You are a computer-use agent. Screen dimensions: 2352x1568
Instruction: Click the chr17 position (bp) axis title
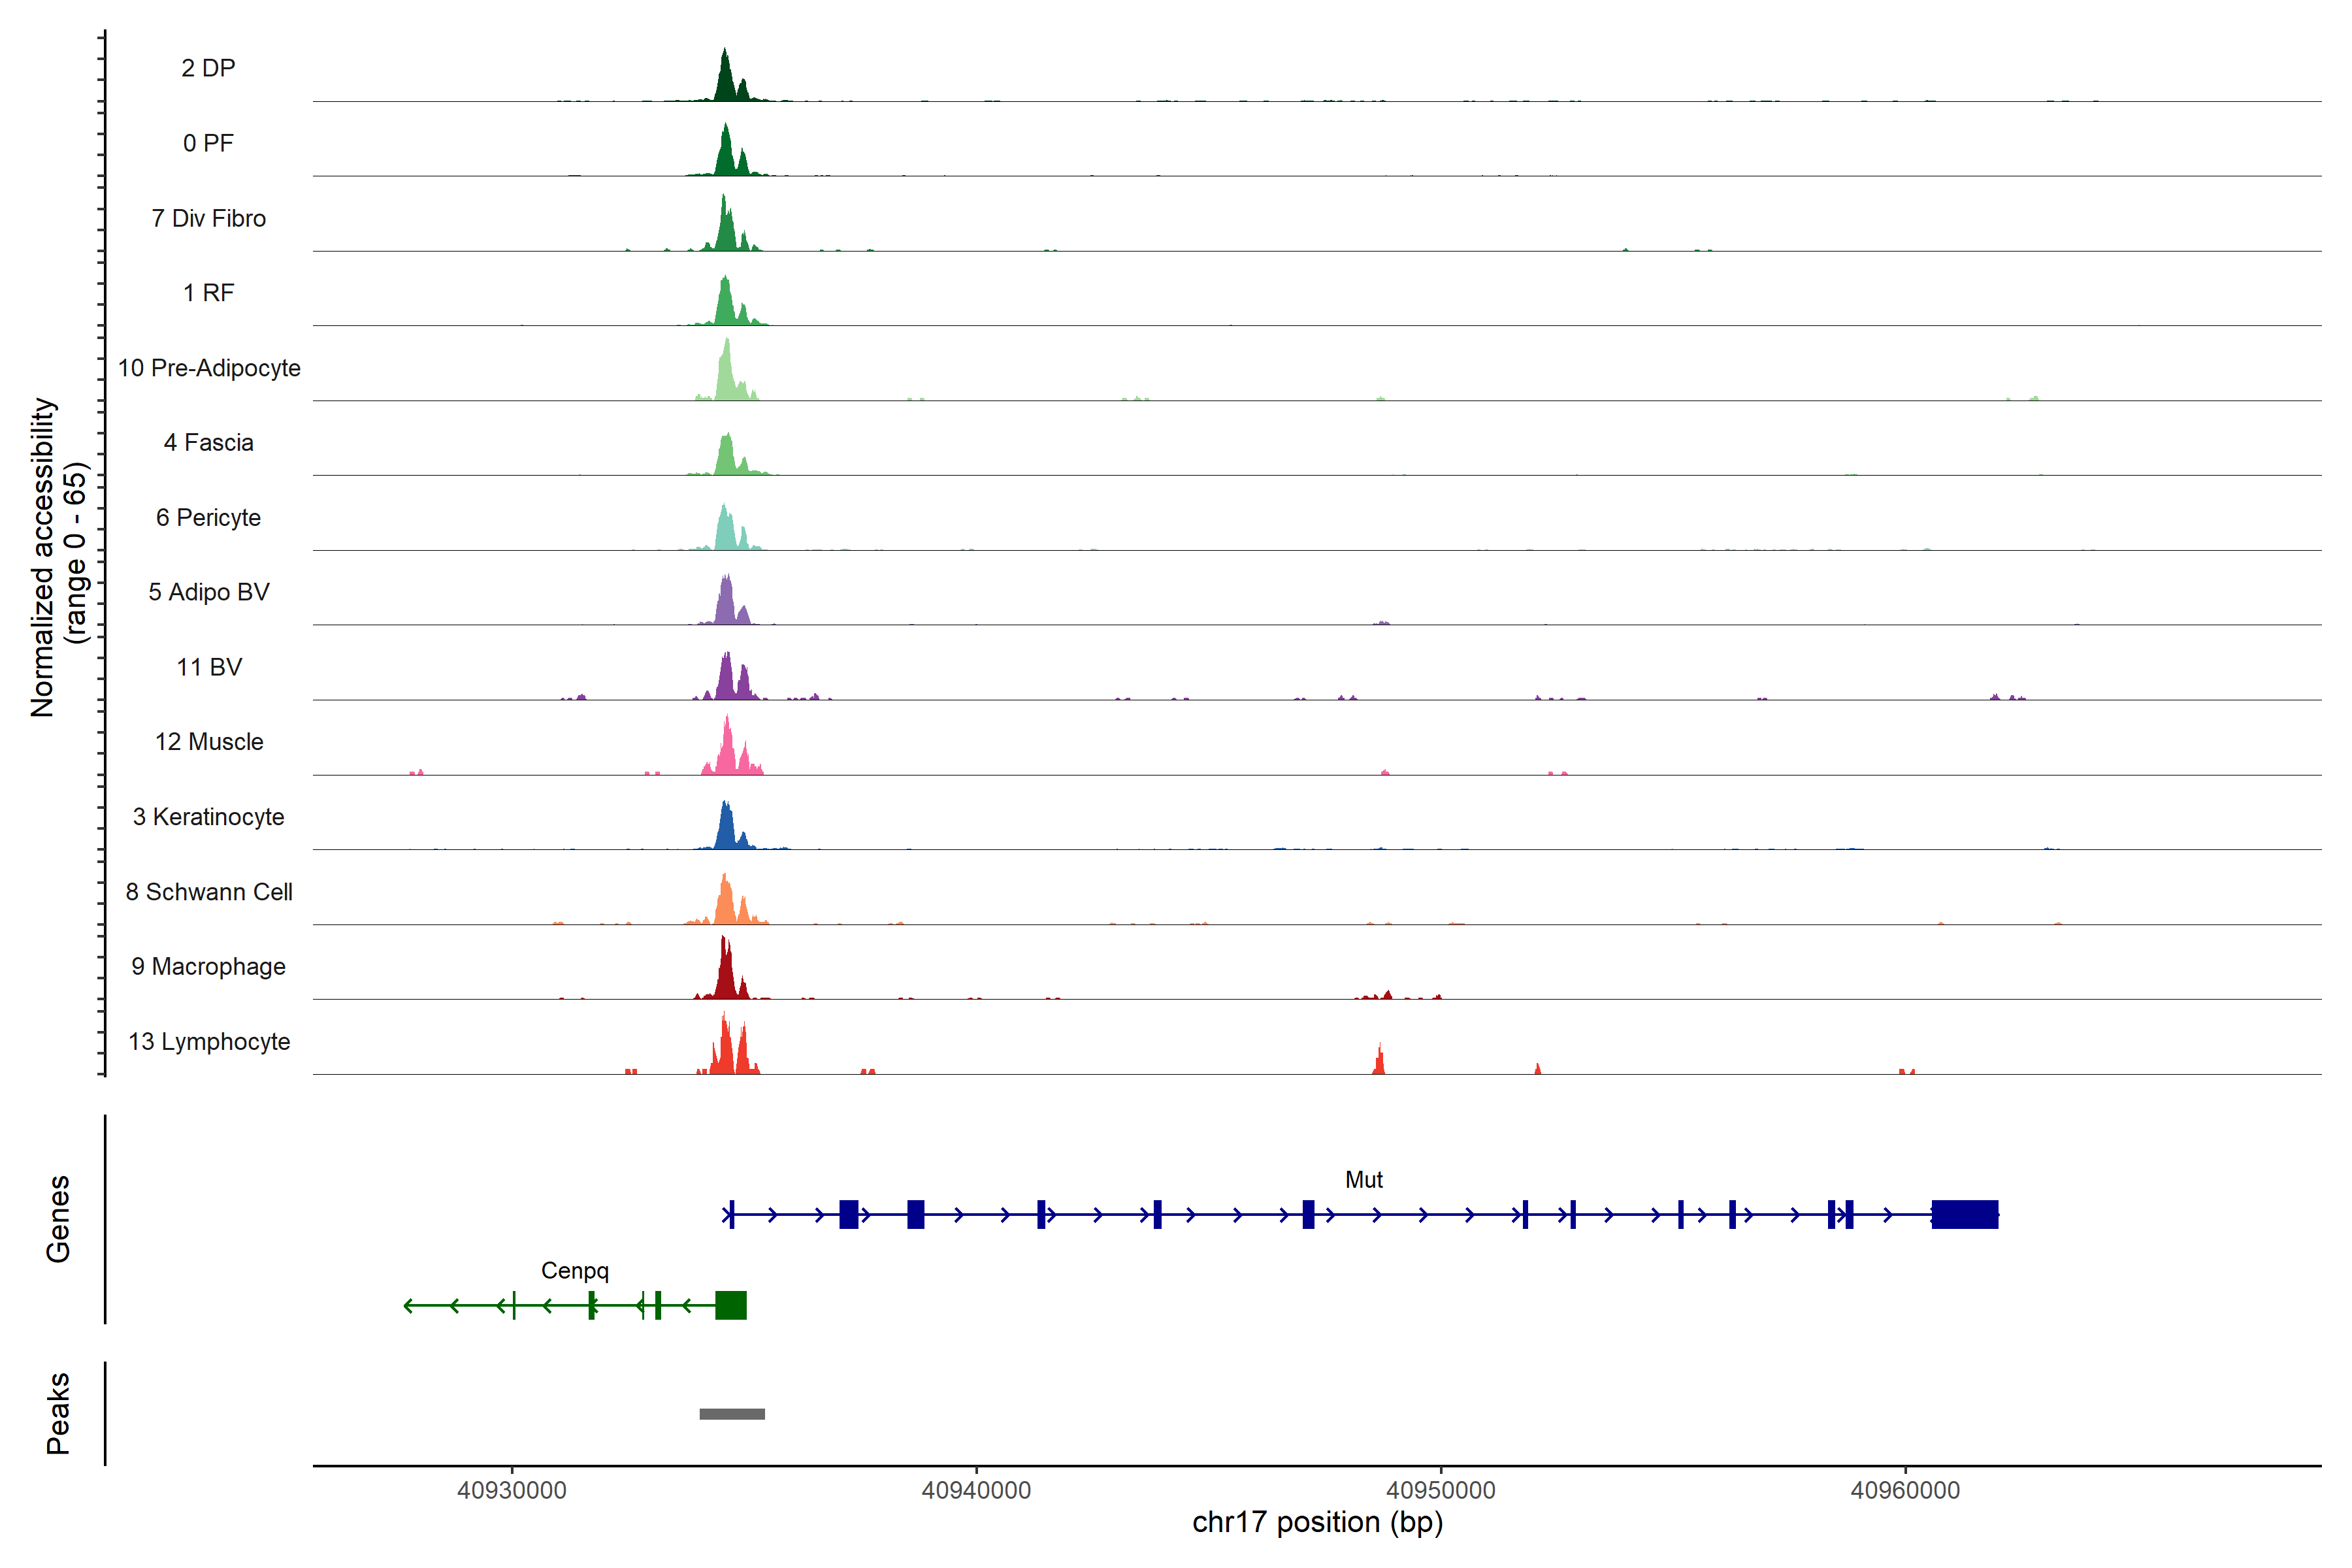coord(1317,1522)
